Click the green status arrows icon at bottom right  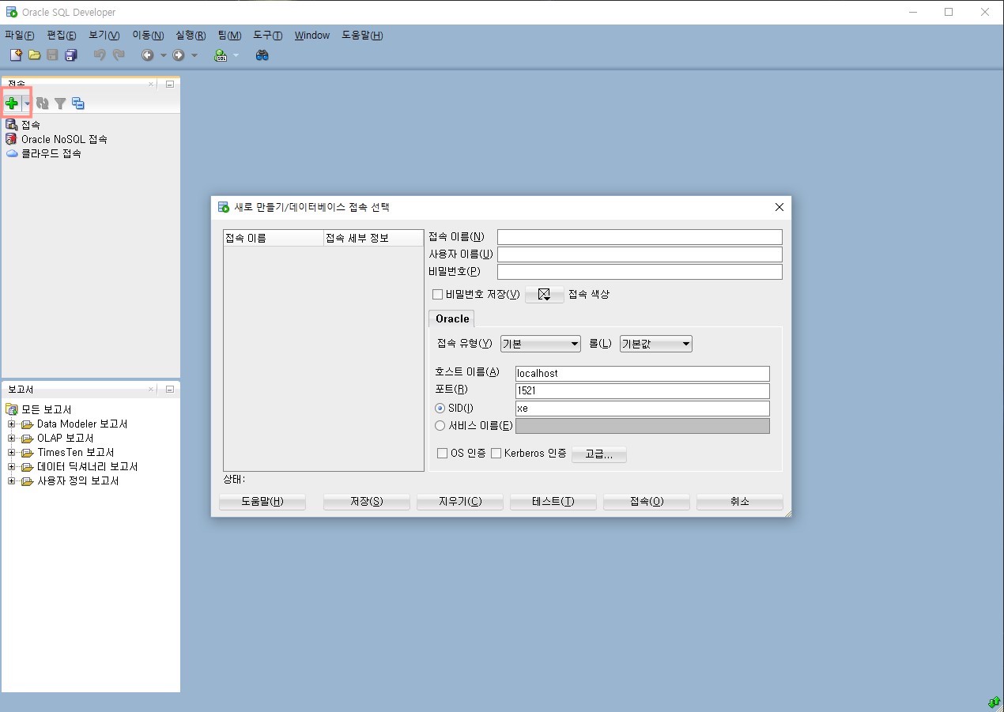994,703
